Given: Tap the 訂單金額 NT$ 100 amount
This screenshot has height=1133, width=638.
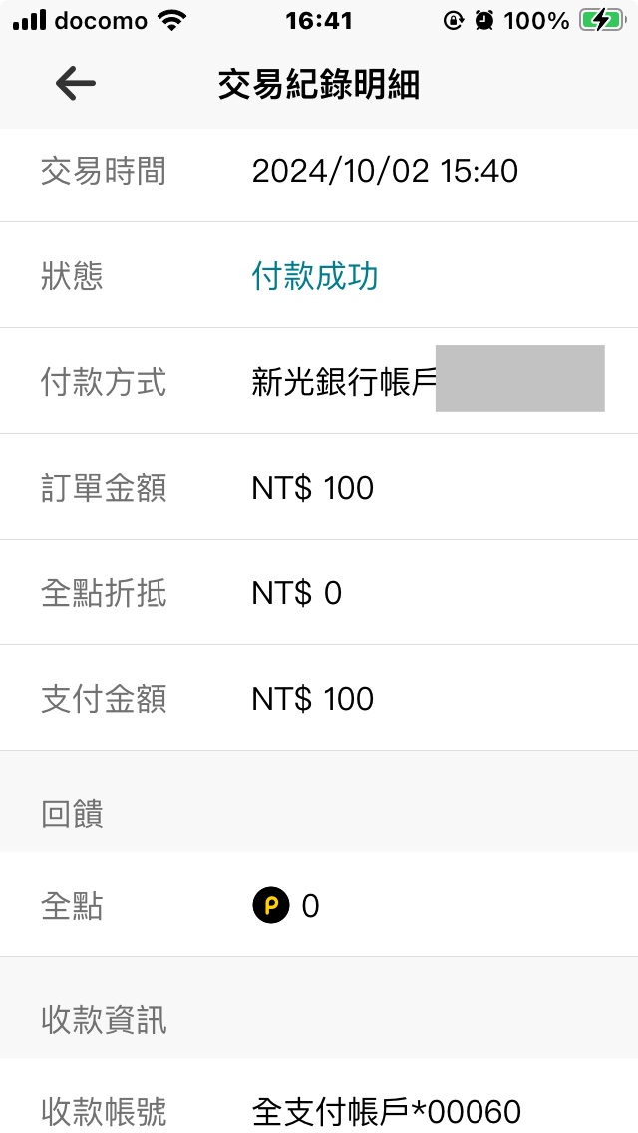Looking at the screenshot, I should [x=312, y=488].
